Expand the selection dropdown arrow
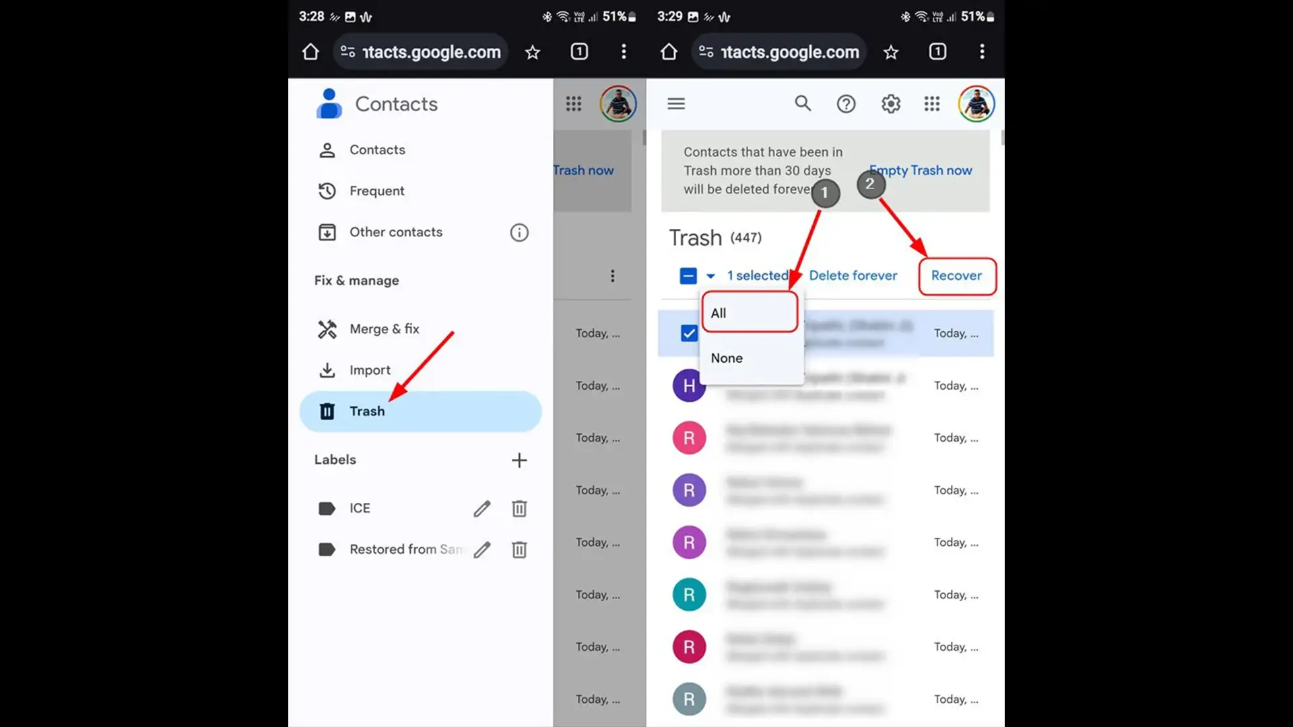1293x727 pixels. tap(710, 275)
